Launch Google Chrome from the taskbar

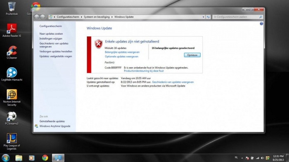pos(45,158)
